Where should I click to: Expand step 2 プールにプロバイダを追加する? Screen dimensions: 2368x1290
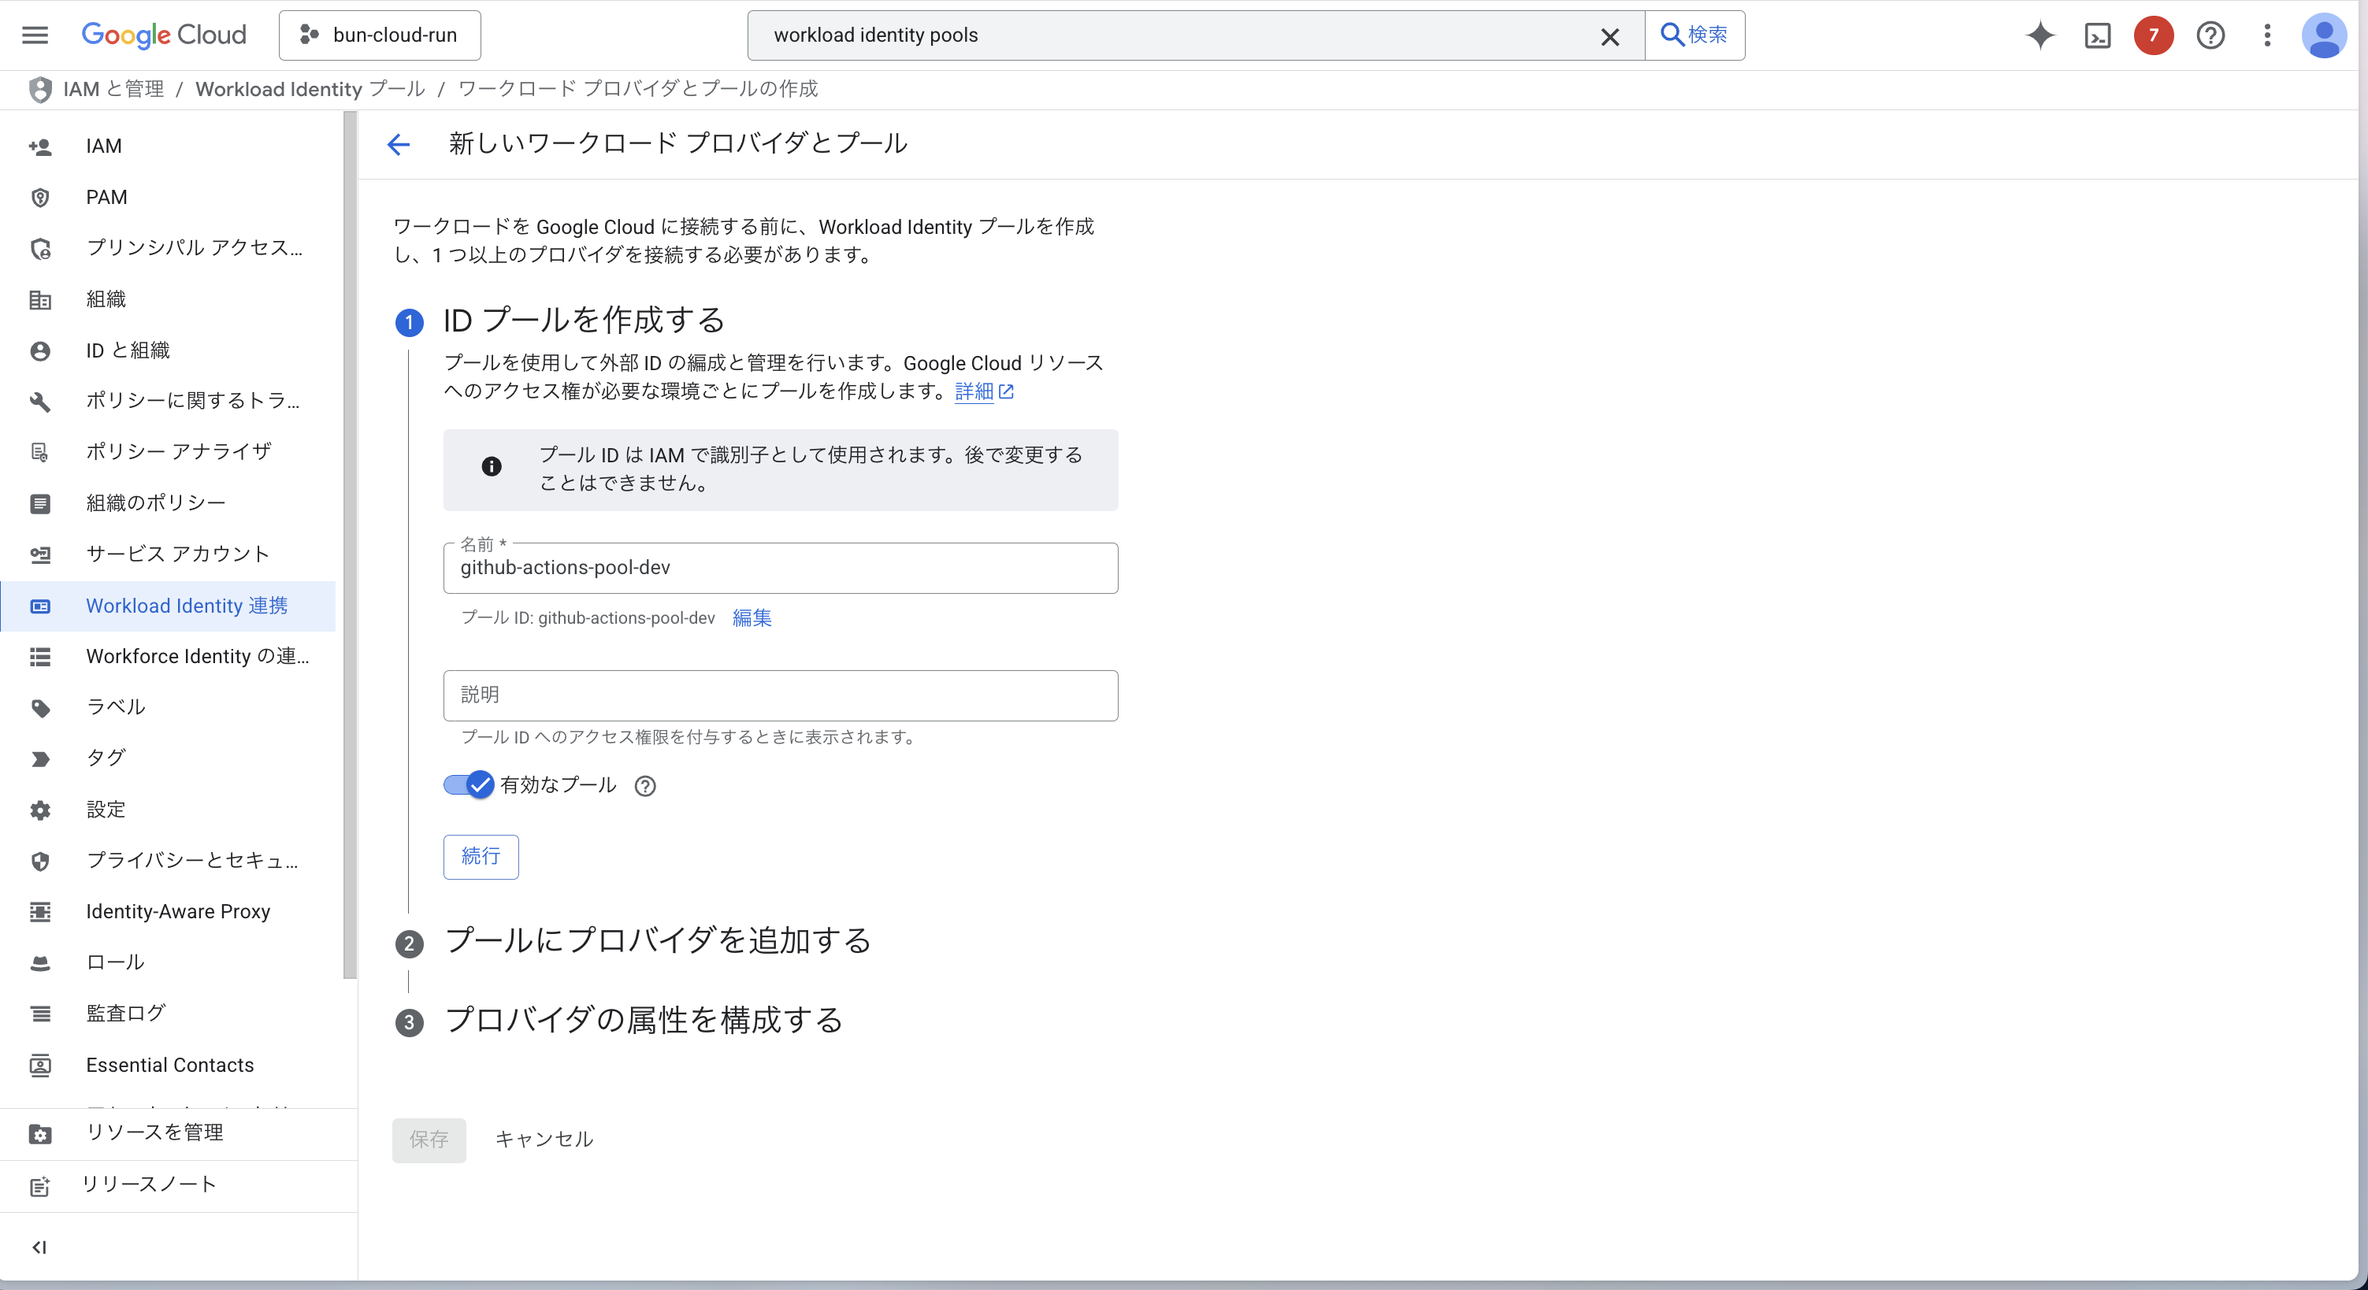(657, 941)
